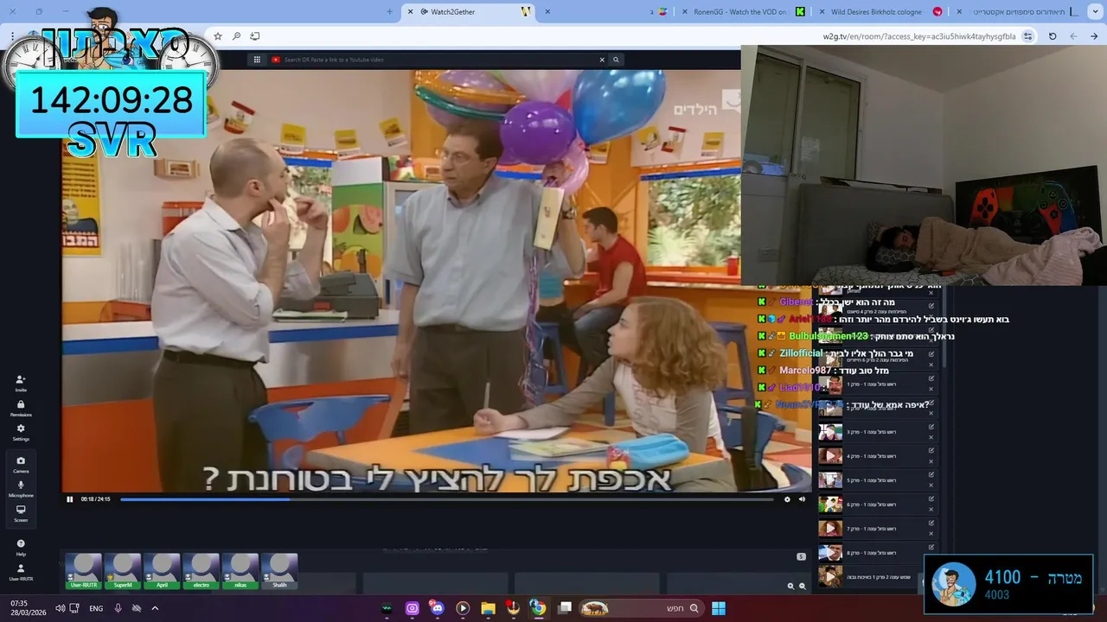The height and width of the screenshot is (622, 1107).
Task: Play playlist item episode 7 thumbnail
Action: pyautogui.click(x=830, y=529)
